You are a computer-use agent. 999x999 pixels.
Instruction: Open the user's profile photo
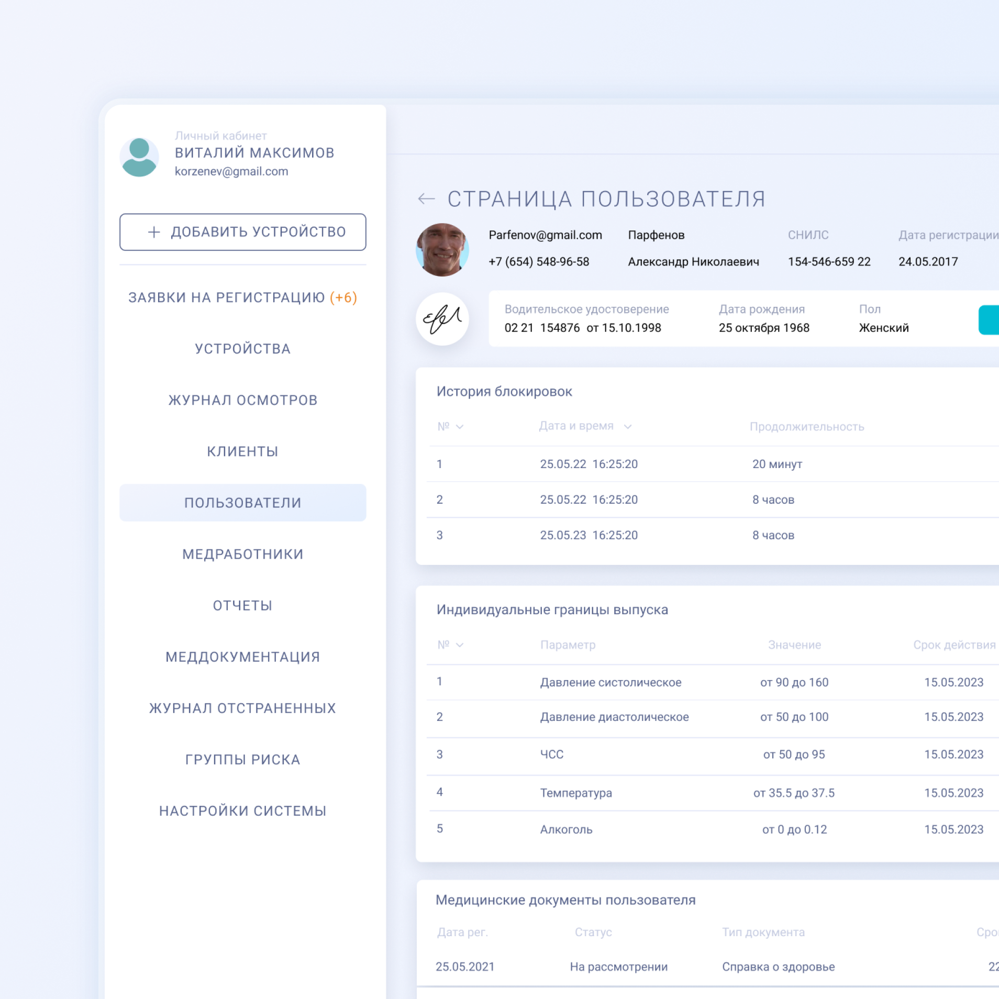(x=442, y=250)
